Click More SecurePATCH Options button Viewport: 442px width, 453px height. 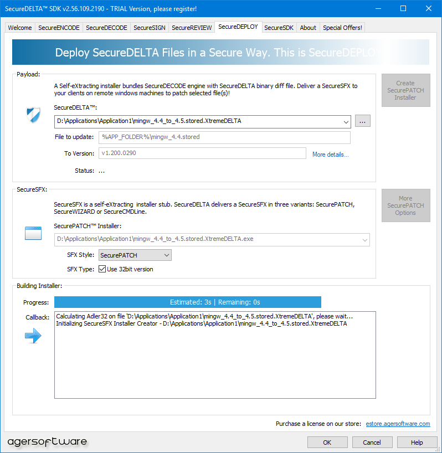tap(405, 205)
